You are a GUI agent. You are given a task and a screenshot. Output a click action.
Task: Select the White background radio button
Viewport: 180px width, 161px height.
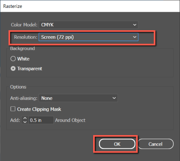click(13, 59)
